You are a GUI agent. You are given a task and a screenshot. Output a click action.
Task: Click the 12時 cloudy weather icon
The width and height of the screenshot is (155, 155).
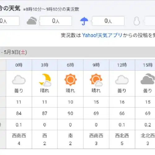(122, 80)
